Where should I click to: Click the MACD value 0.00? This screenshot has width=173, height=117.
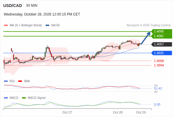(157, 104)
